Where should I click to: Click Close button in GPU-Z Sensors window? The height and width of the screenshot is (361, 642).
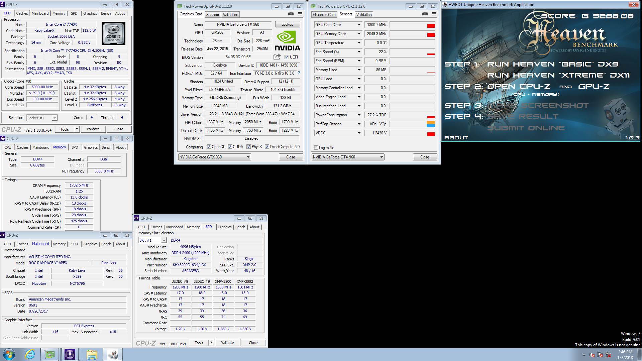(x=425, y=157)
